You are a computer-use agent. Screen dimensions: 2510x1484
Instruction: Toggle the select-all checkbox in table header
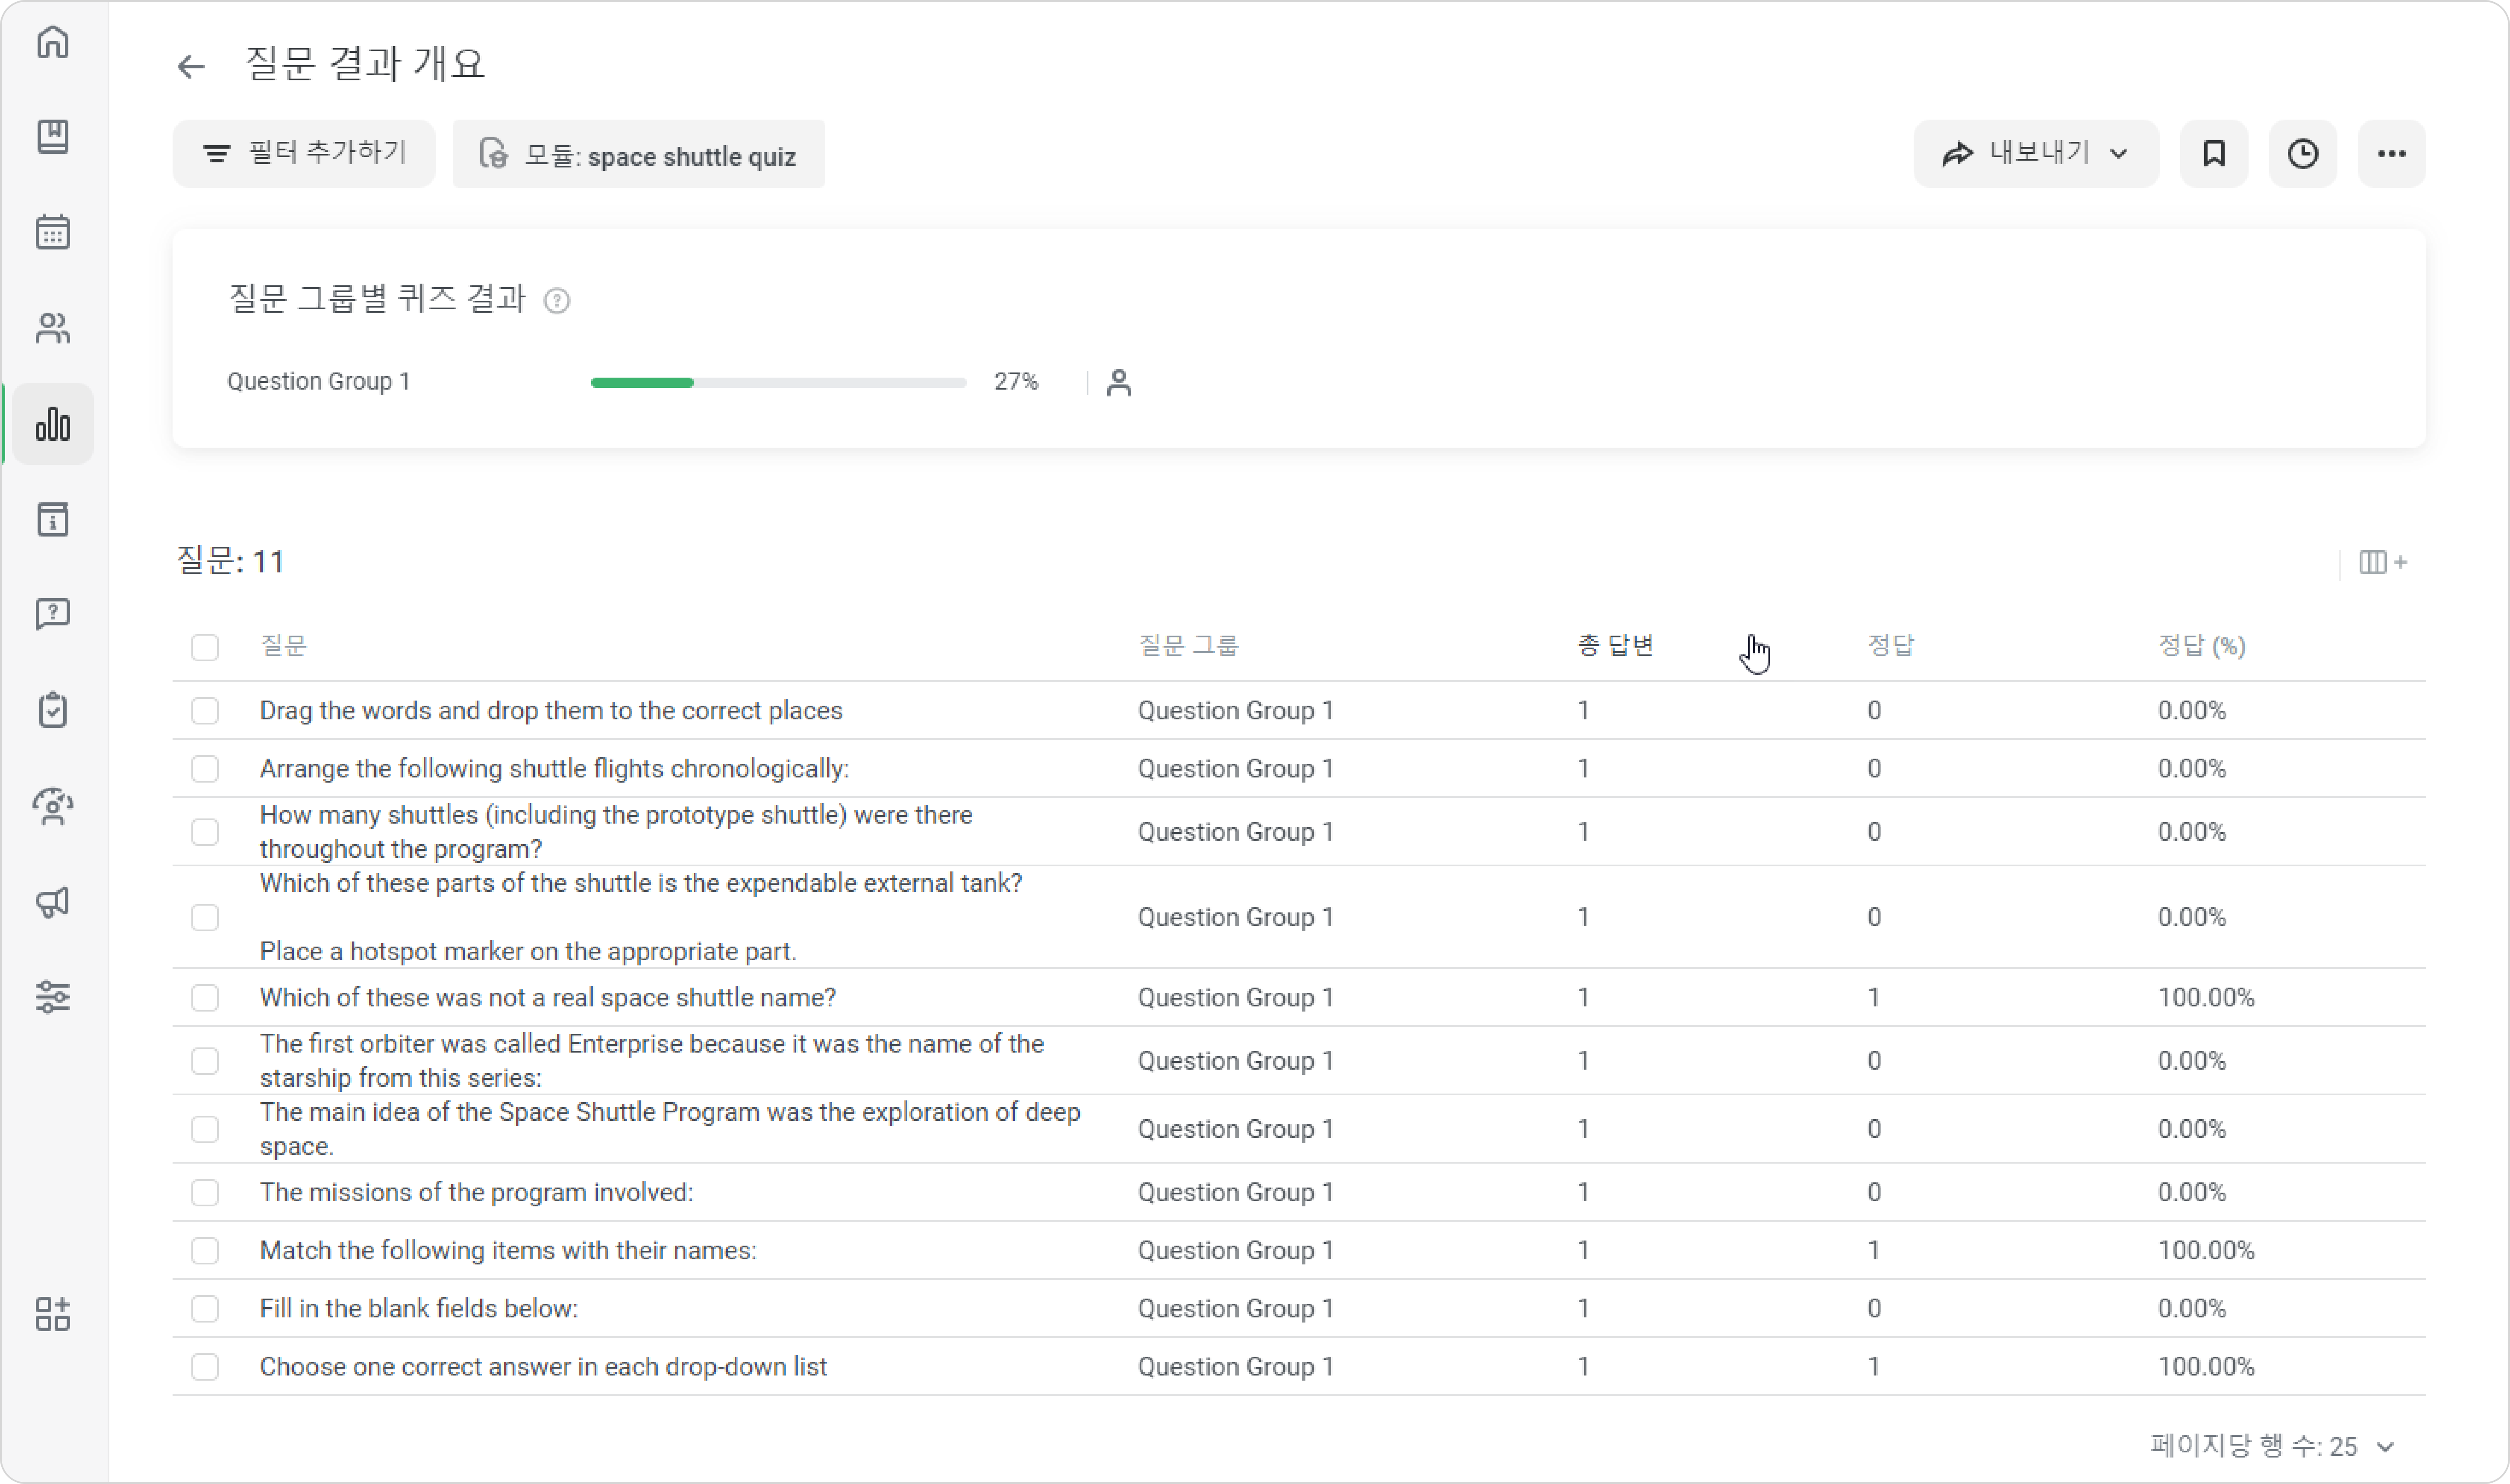tap(205, 647)
